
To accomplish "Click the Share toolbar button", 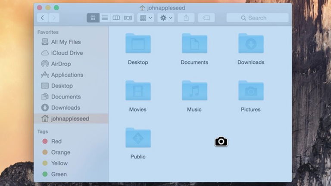I will point(186,18).
